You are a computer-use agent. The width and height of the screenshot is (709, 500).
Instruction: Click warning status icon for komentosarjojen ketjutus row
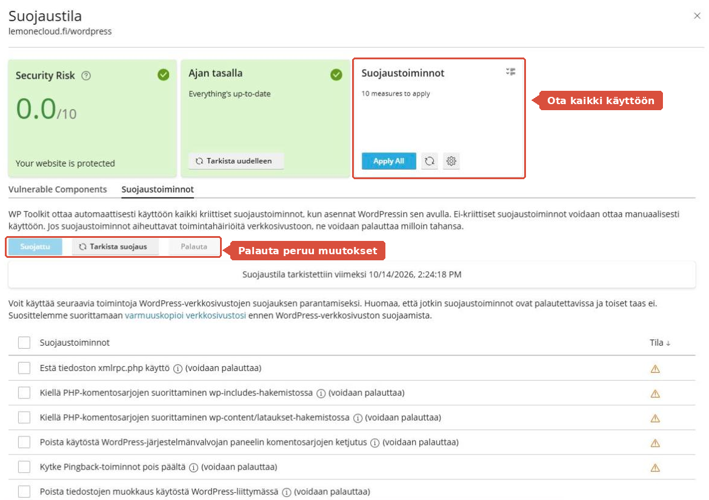click(654, 443)
